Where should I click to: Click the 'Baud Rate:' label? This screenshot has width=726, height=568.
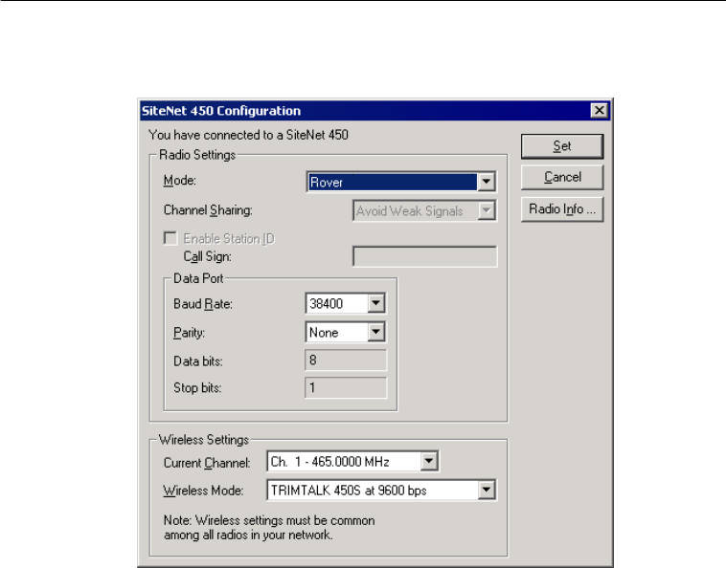click(x=203, y=304)
